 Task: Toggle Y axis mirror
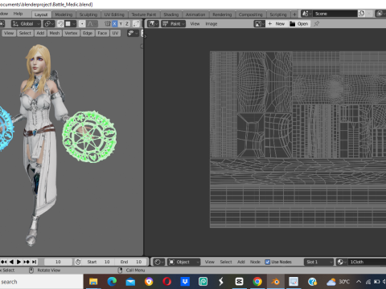[x=121, y=24]
